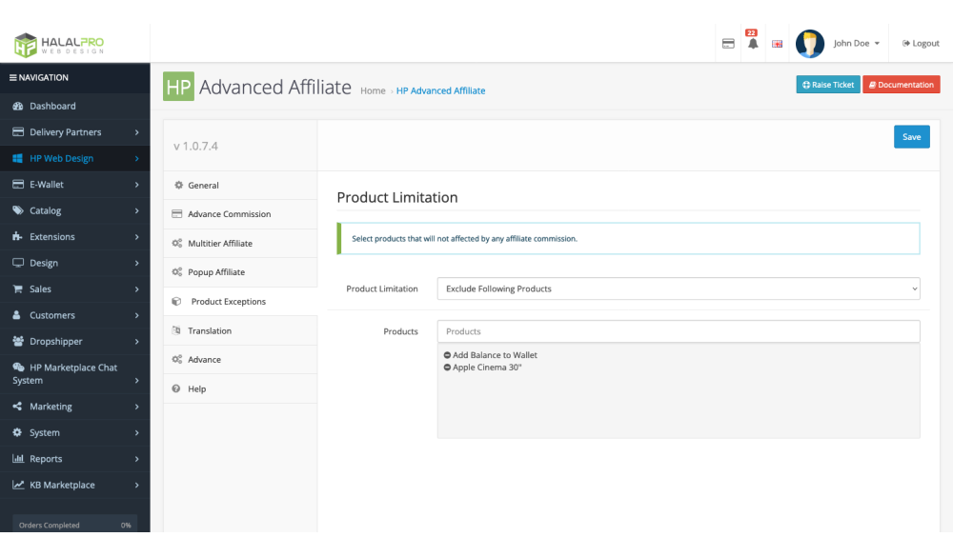Click the John Doe avatar image
Image resolution: width=953 pixels, height=557 pixels.
point(810,44)
